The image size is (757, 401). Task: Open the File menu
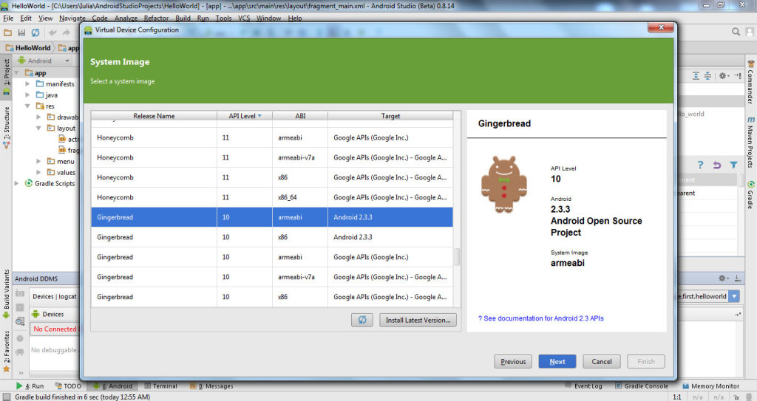[x=8, y=18]
